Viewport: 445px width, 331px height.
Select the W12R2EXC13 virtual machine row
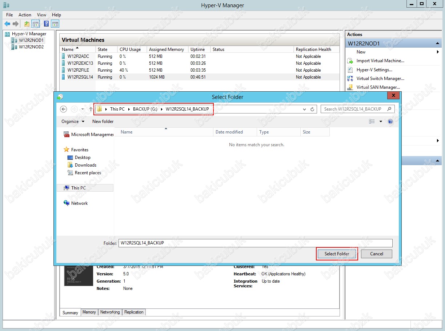(200, 63)
